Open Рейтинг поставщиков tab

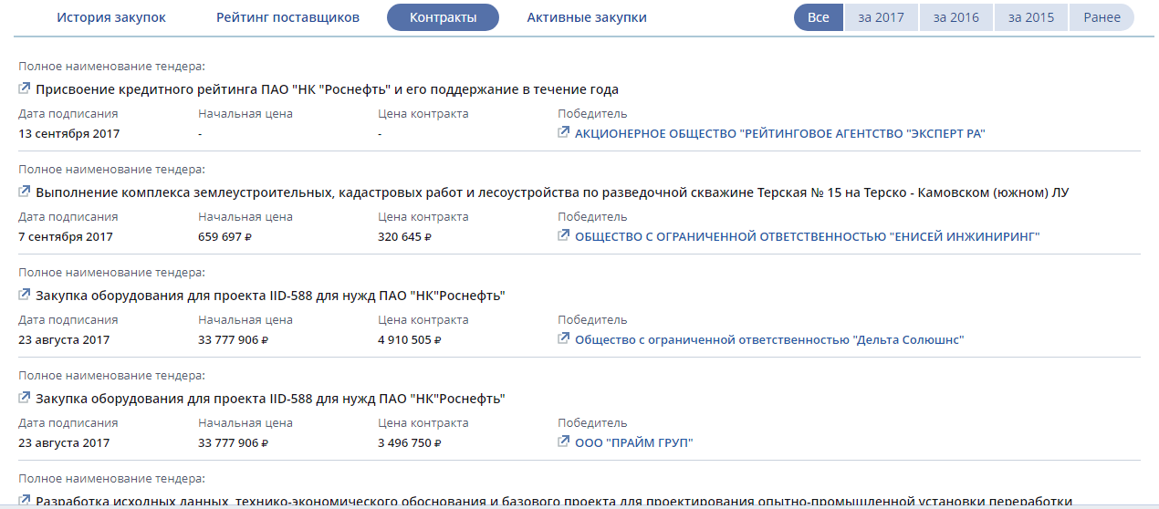click(x=287, y=17)
